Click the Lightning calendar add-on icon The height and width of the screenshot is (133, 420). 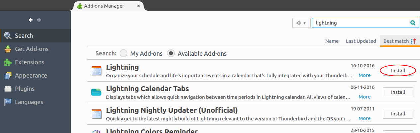[96, 70]
